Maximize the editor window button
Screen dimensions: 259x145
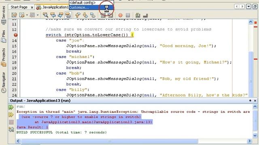[x=255, y=6]
